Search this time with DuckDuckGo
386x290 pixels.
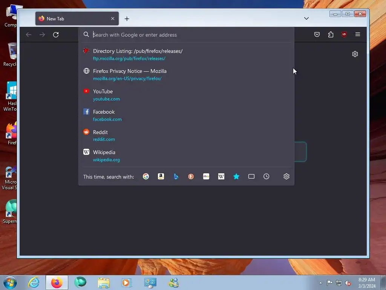pos(191,176)
